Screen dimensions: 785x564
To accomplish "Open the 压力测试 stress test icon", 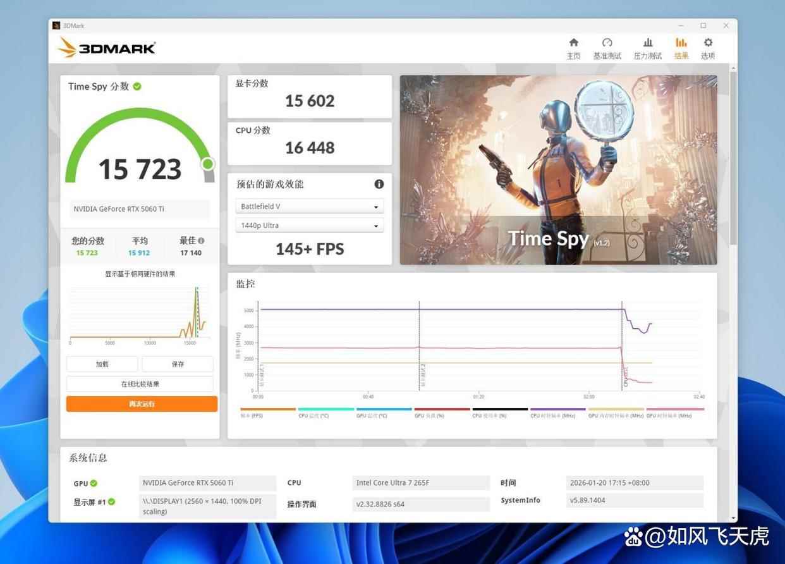I will 648,42.
